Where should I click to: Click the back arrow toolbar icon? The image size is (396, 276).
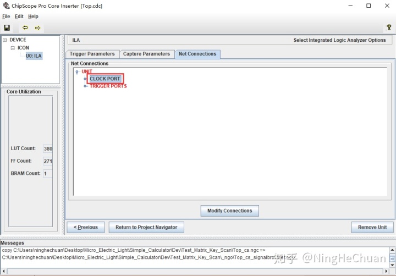tap(25, 28)
